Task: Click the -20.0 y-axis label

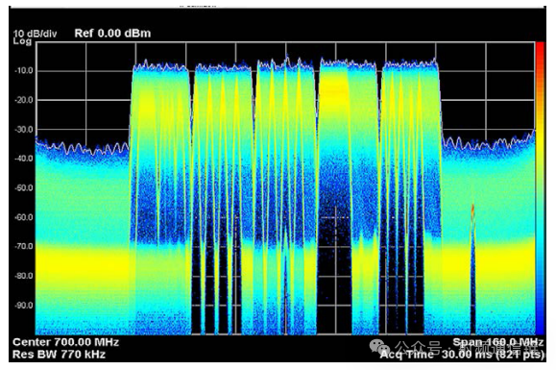Action: [23, 100]
